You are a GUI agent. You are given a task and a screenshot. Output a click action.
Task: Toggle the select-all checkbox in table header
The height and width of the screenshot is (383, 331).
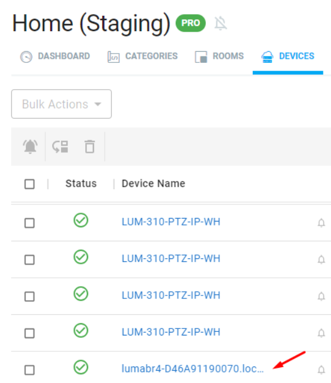(29, 184)
